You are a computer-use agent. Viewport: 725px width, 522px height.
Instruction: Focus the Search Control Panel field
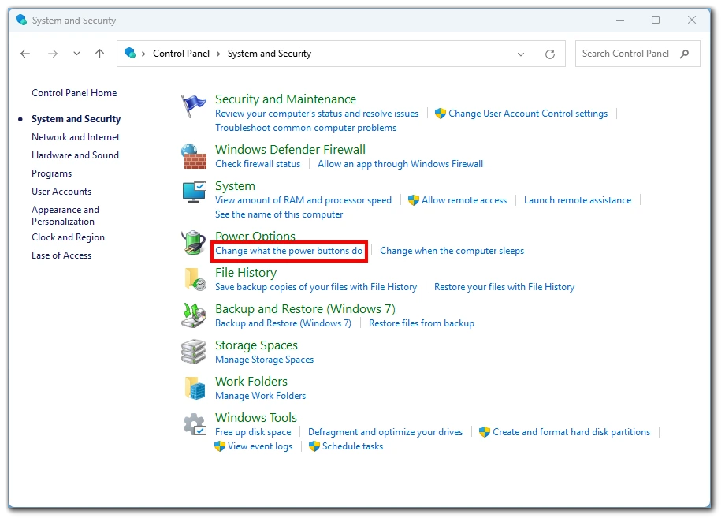[x=638, y=54]
